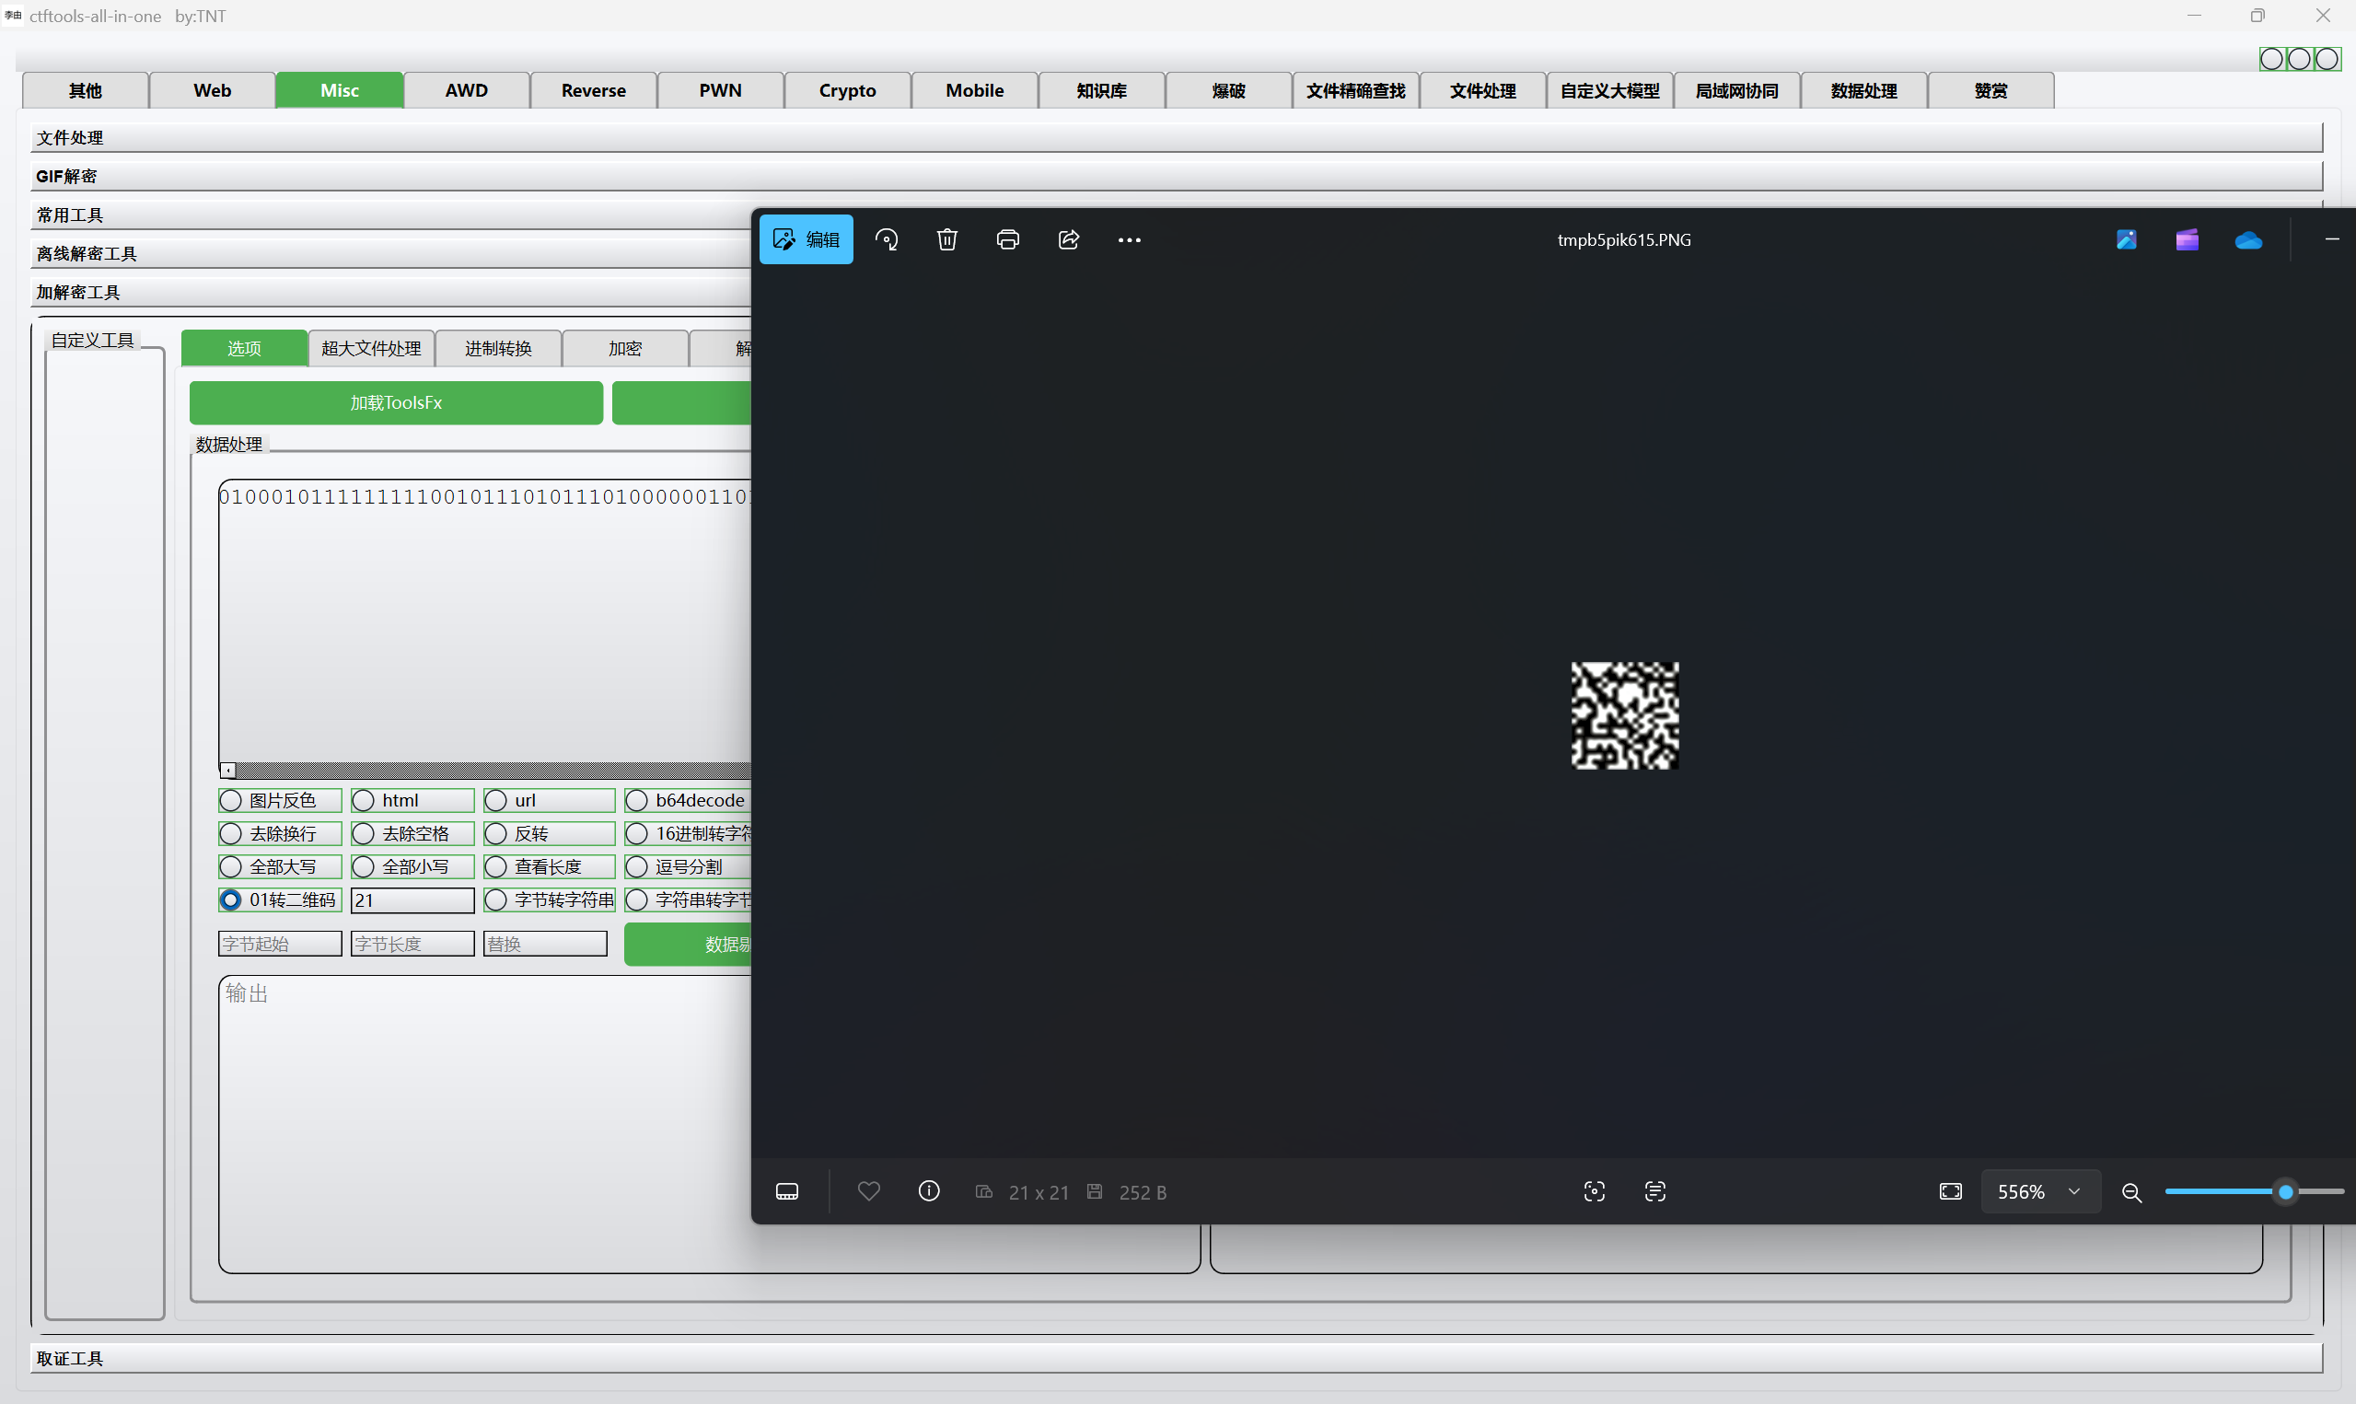2356x1404 pixels.
Task: Adjust the Photos zoom slider handle
Action: (2285, 1192)
